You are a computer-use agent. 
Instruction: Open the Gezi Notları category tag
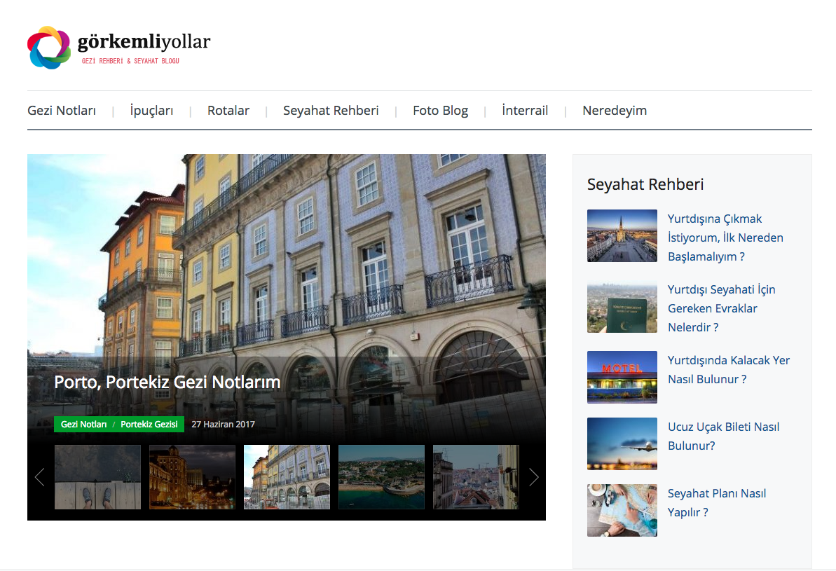point(84,424)
